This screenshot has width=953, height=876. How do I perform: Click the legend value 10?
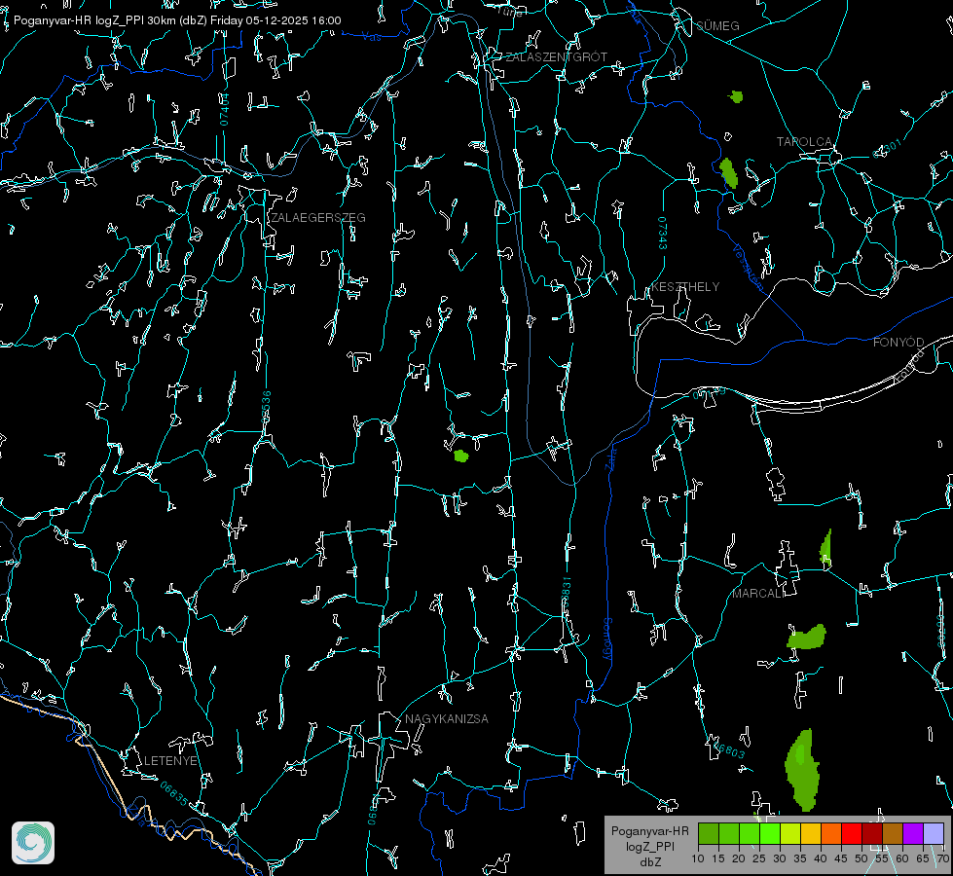click(x=698, y=859)
